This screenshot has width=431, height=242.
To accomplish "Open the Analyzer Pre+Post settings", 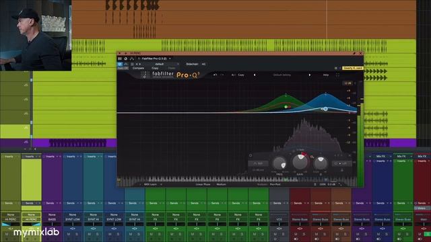I will (275, 184).
